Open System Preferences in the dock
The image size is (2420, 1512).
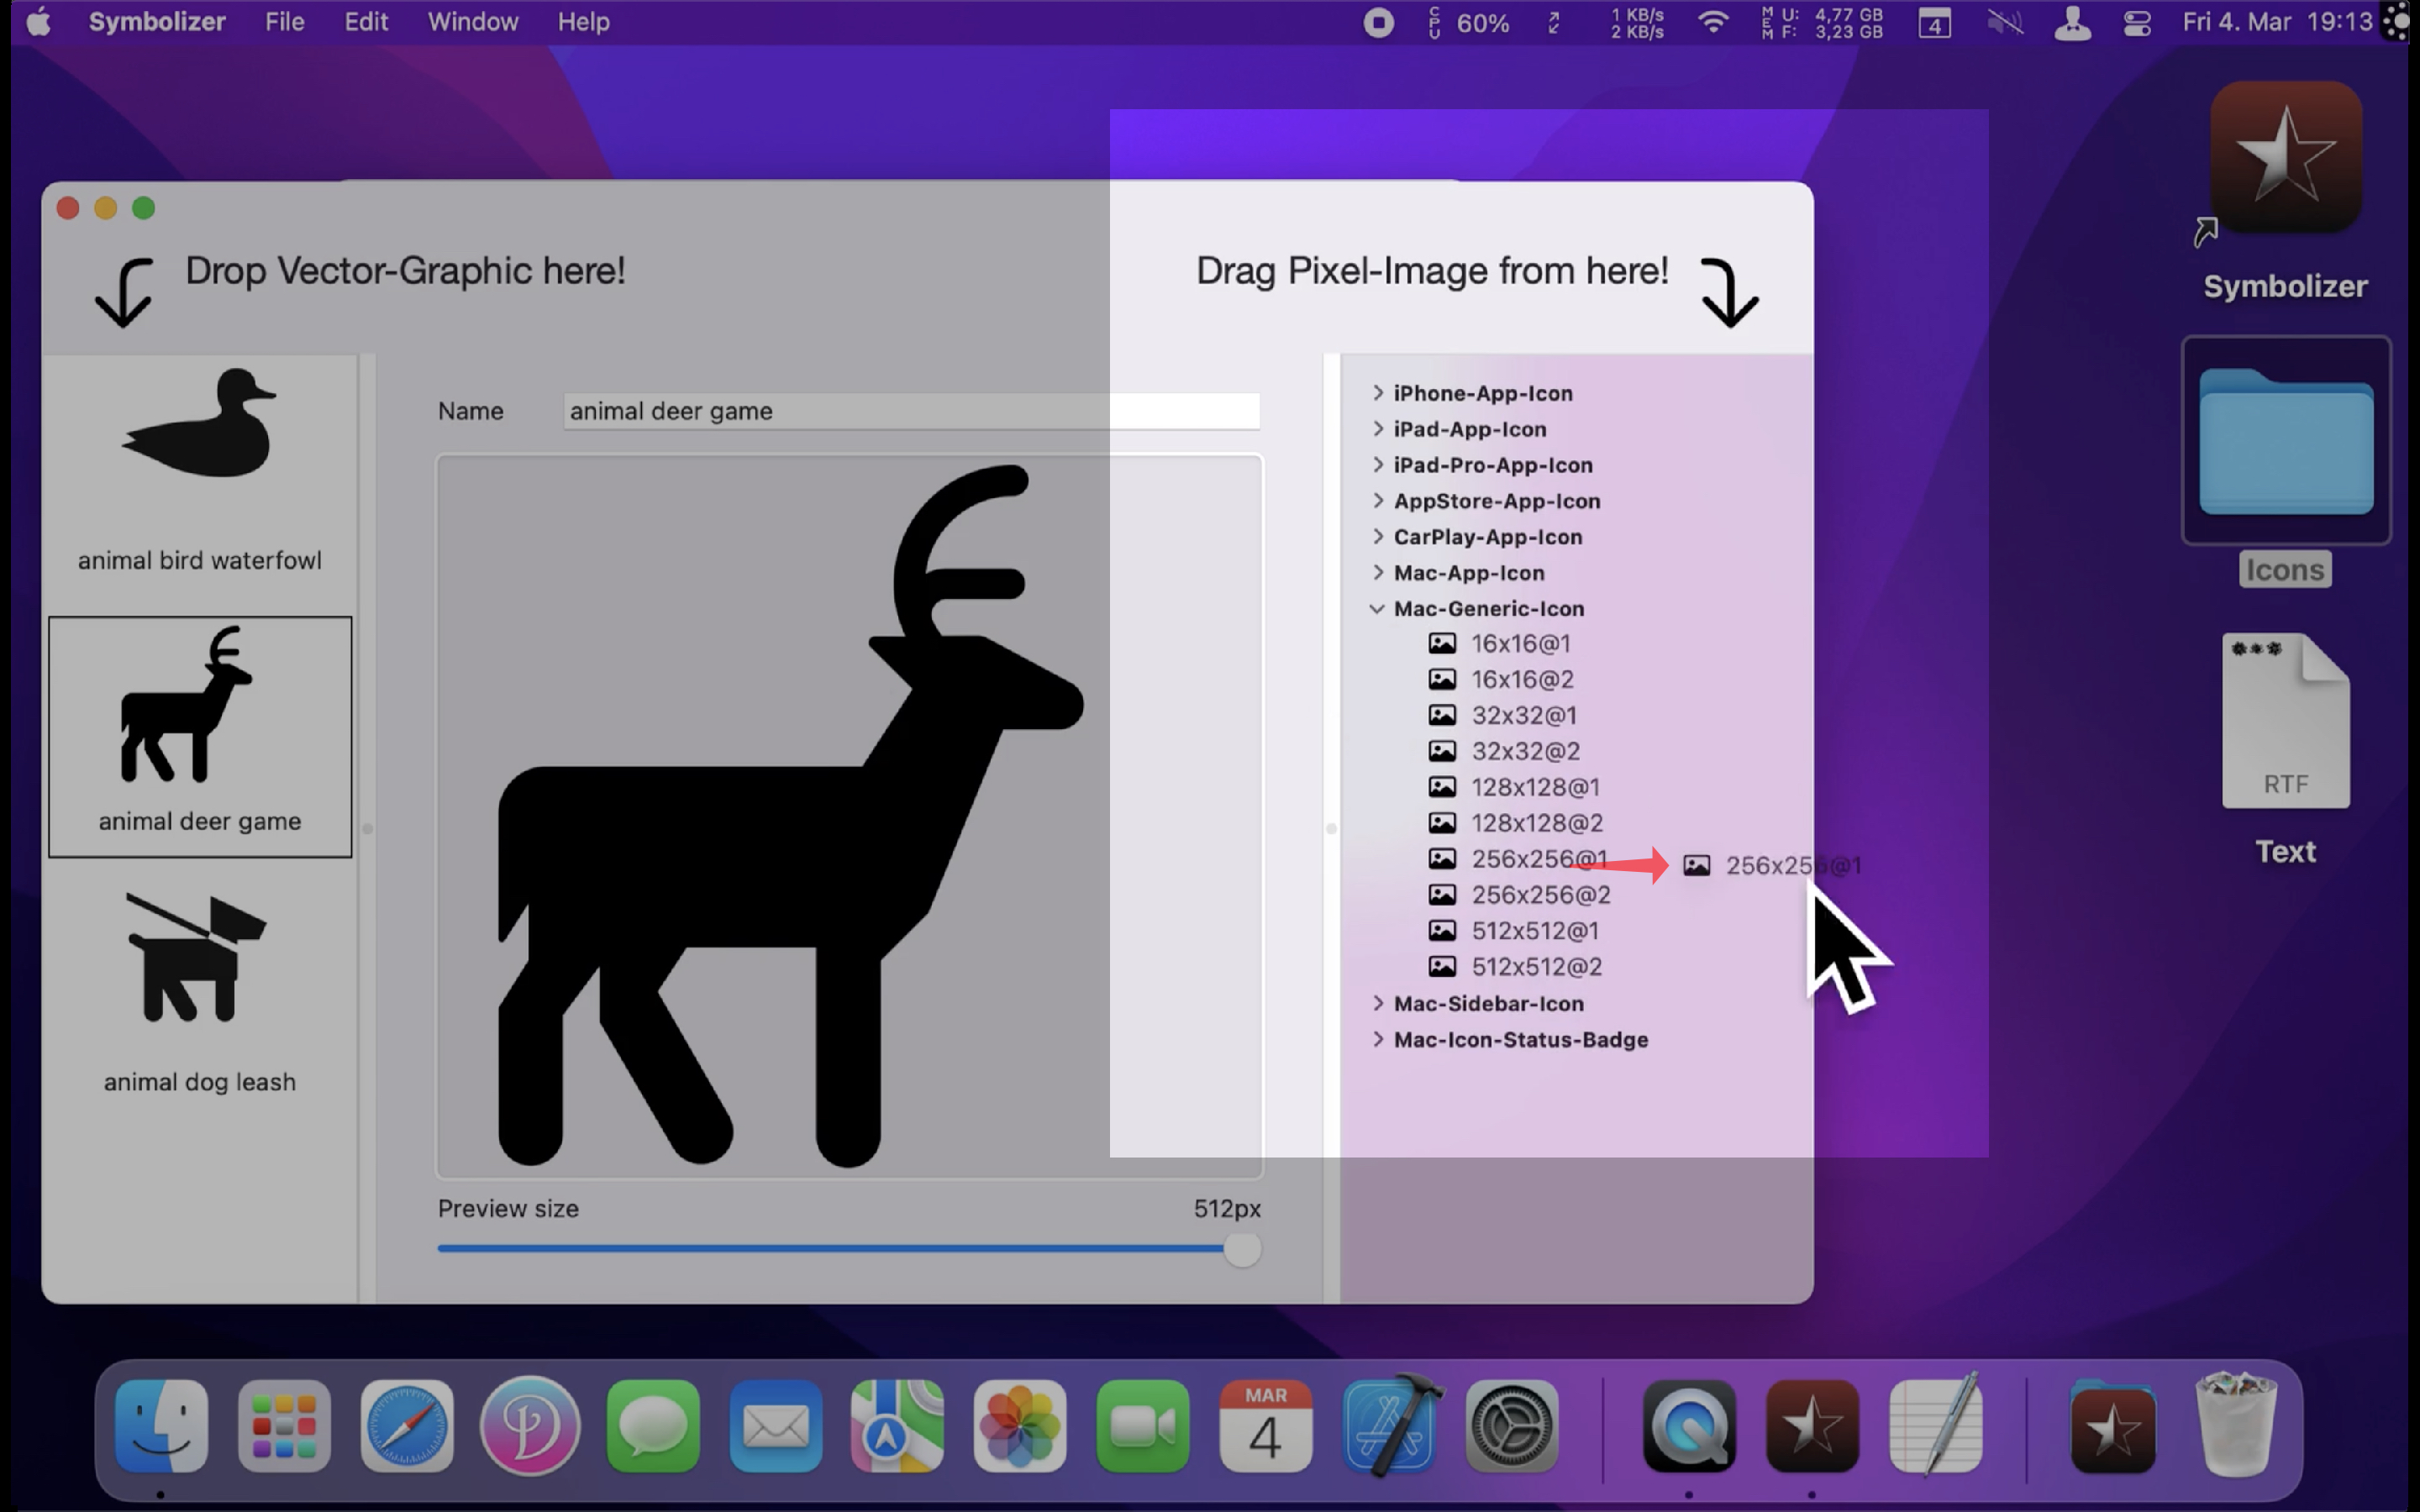tap(1511, 1427)
